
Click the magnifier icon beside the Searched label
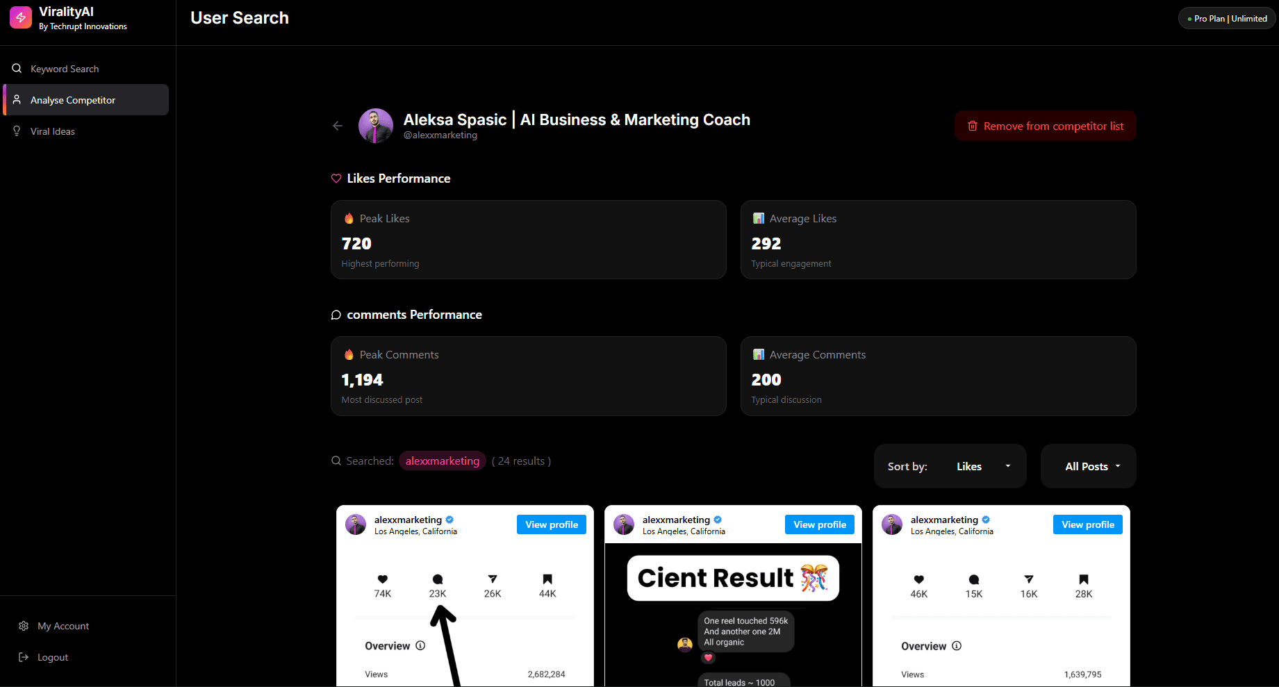click(336, 461)
